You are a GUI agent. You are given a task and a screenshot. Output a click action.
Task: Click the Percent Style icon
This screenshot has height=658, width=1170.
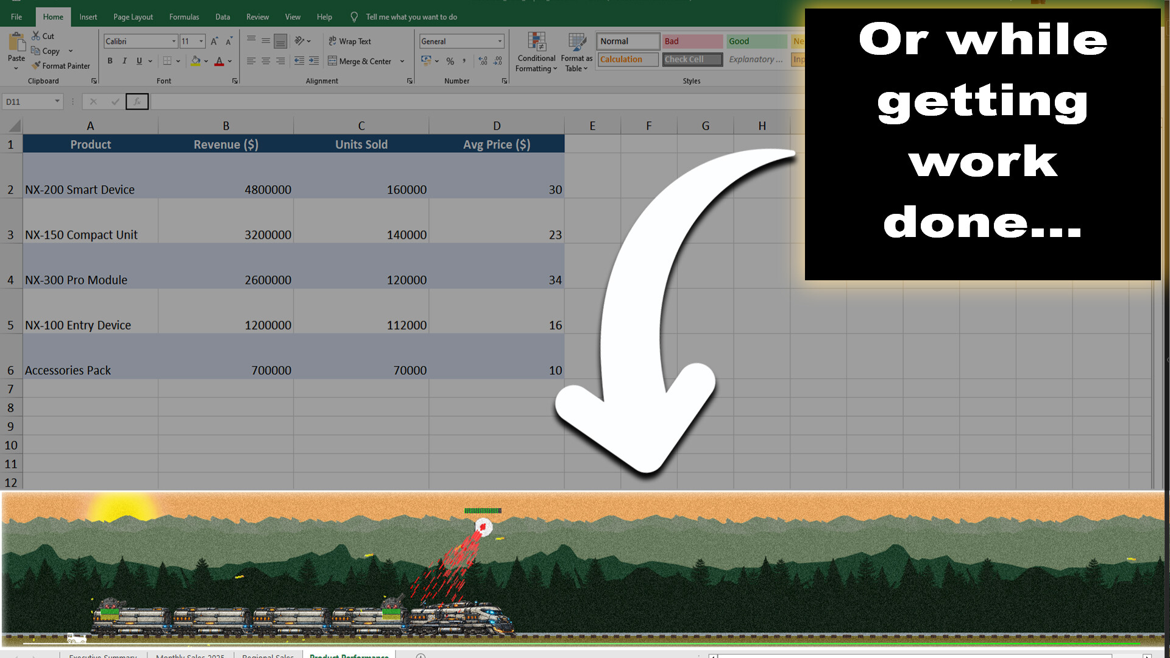click(450, 62)
